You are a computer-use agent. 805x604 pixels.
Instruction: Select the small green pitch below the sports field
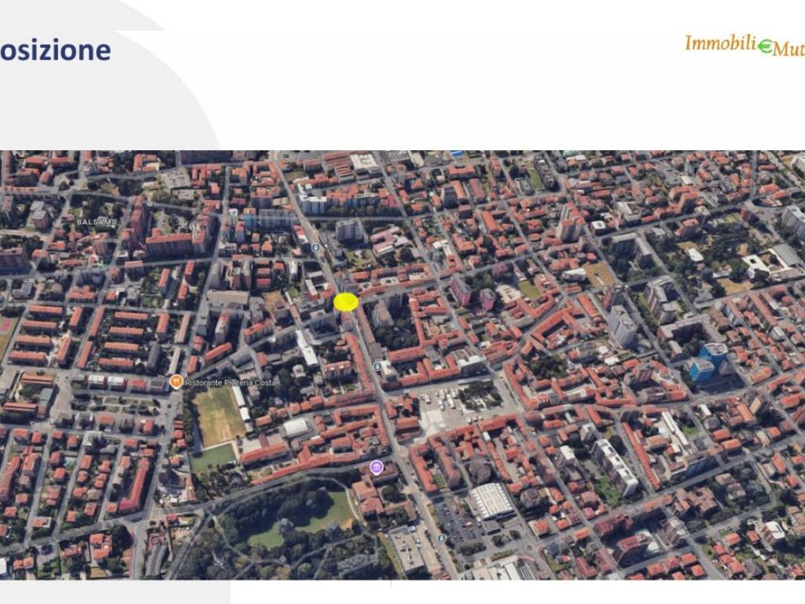tap(213, 458)
